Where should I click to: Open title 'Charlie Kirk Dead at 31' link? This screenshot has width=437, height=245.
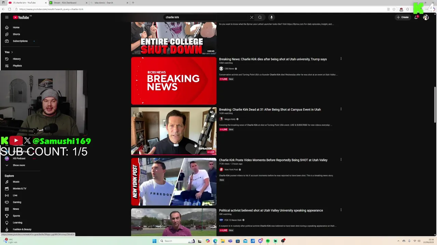tap(270, 110)
